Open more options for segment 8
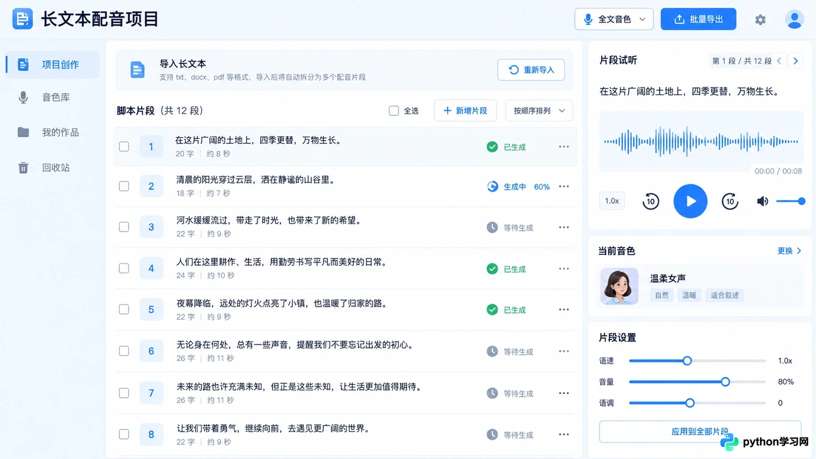The width and height of the screenshot is (816, 459). click(x=564, y=435)
